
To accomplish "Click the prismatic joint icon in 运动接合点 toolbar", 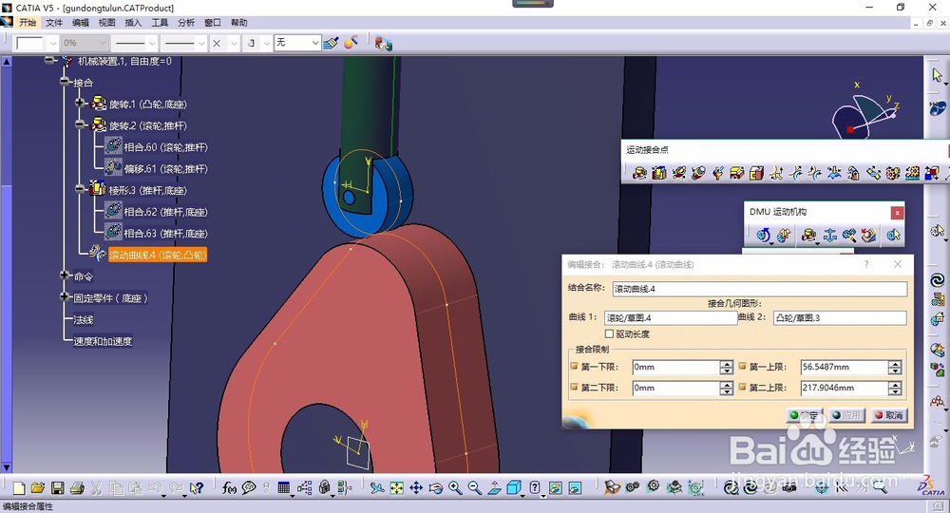I will pyautogui.click(x=659, y=173).
